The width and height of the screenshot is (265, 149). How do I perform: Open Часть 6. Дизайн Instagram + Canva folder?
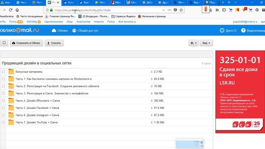[37, 115]
